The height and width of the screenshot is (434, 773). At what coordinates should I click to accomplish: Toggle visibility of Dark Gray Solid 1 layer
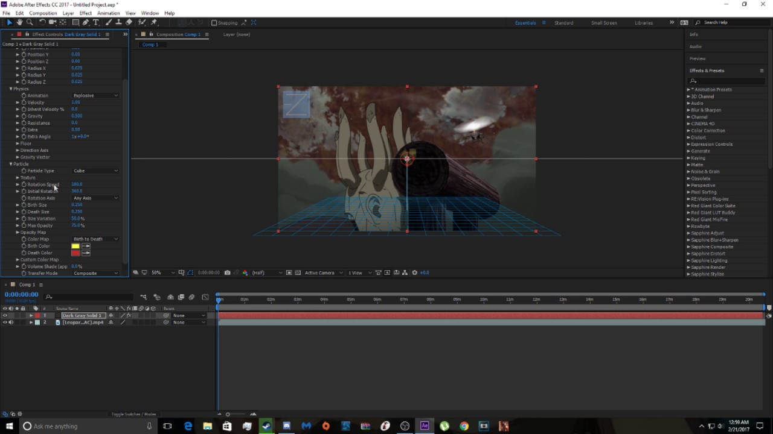pyautogui.click(x=5, y=315)
